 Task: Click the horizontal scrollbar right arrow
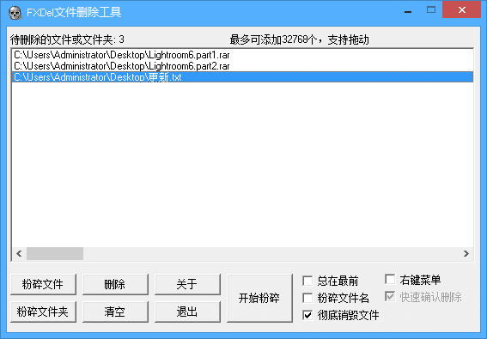pyautogui.click(x=466, y=254)
